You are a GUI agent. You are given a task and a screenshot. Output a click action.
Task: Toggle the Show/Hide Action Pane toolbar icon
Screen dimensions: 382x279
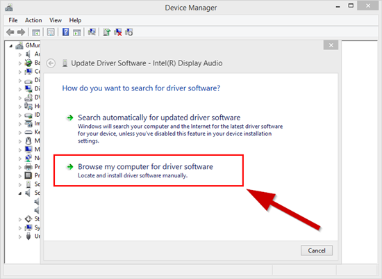point(77,32)
